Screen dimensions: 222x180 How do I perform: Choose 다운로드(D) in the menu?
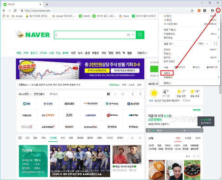189,34
